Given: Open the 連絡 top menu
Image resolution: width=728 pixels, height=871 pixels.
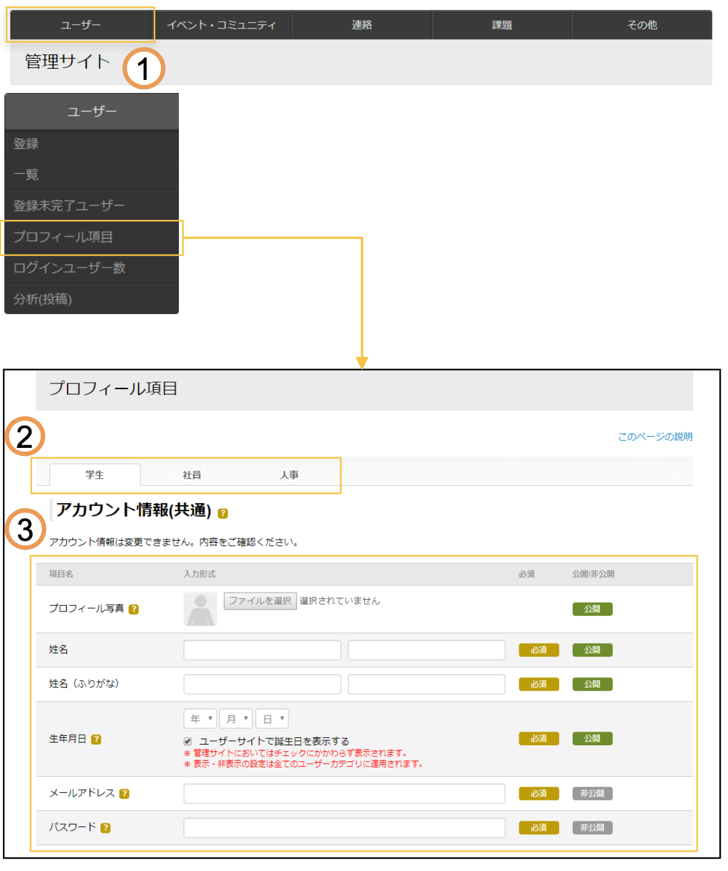Looking at the screenshot, I should 362,25.
